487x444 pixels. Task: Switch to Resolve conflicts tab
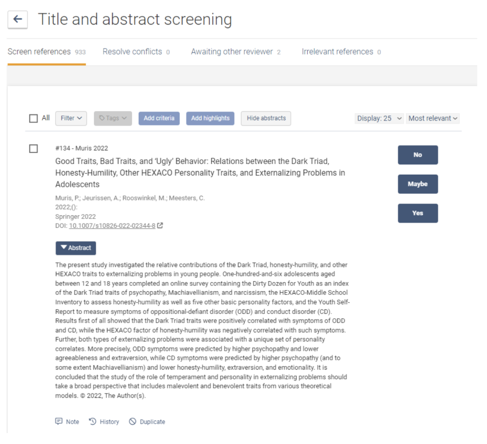[x=136, y=52]
